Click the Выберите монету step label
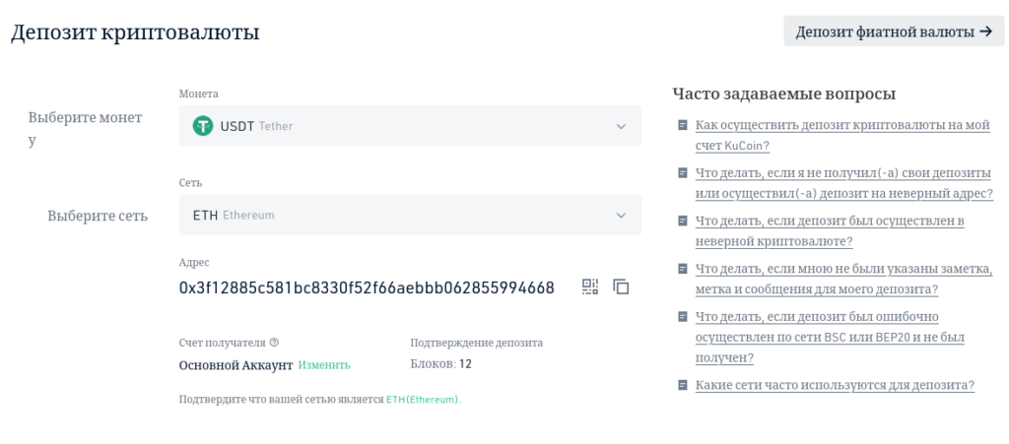Screen dimensions: 1009x444 tap(85, 129)
